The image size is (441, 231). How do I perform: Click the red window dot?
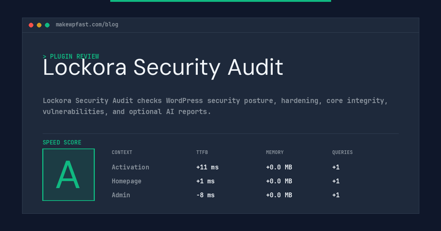(x=31, y=25)
